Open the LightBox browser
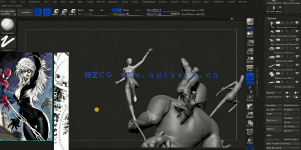The width and height of the screenshot is (301, 150). [x=25, y=12]
